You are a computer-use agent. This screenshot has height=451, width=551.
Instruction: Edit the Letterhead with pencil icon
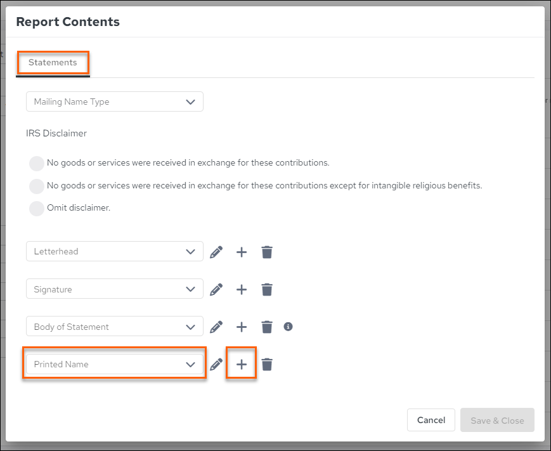pos(216,252)
